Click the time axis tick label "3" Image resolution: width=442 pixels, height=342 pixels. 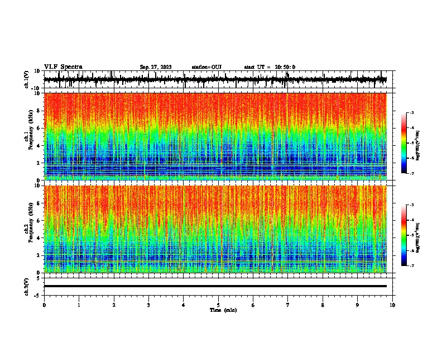(x=148, y=305)
